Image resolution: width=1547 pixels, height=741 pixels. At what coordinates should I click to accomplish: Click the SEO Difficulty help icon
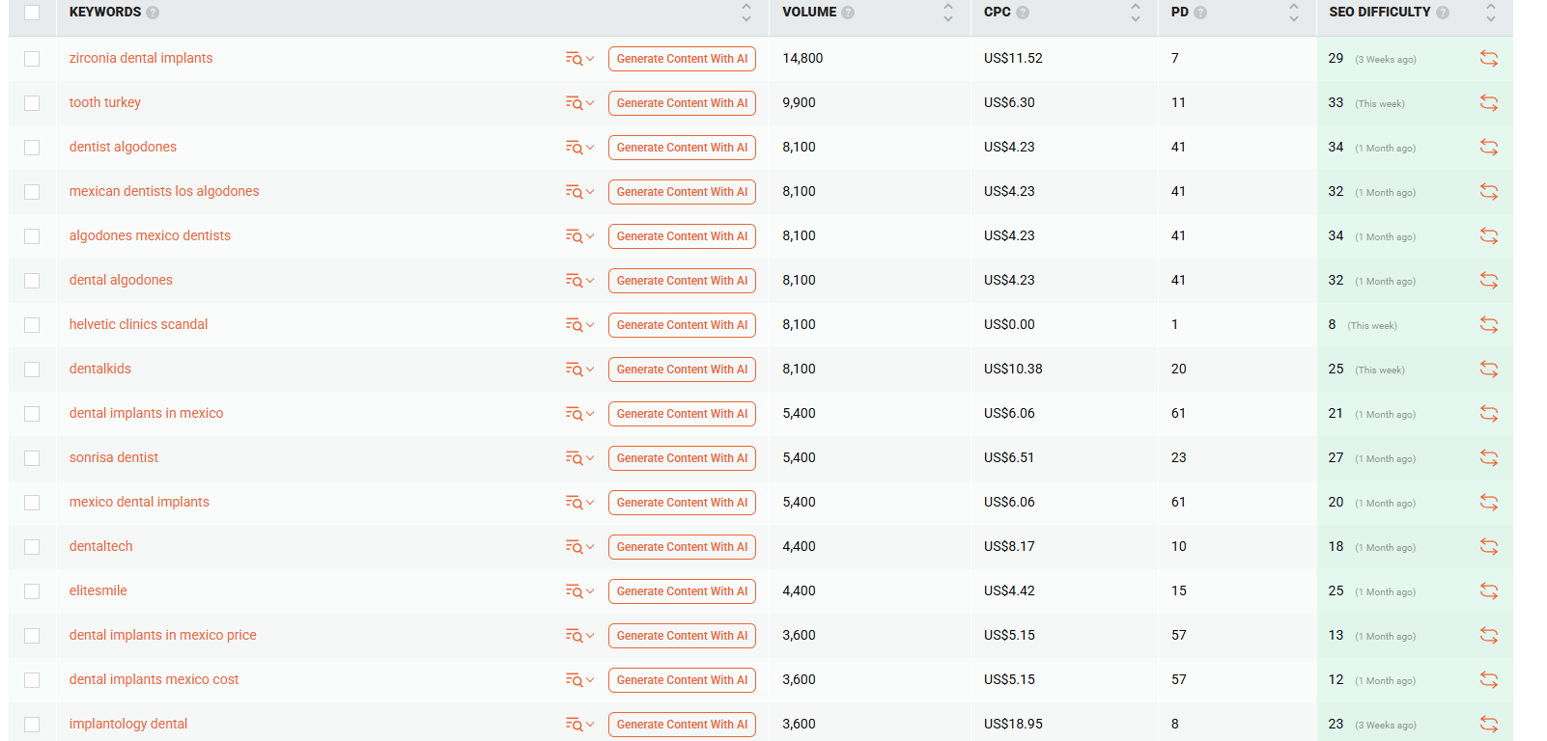click(1443, 13)
